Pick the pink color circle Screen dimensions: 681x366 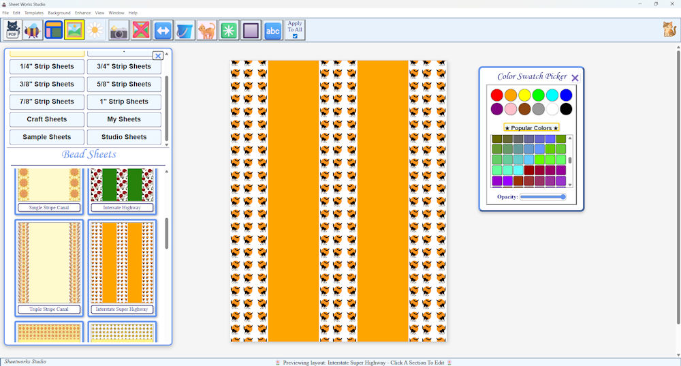511,108
